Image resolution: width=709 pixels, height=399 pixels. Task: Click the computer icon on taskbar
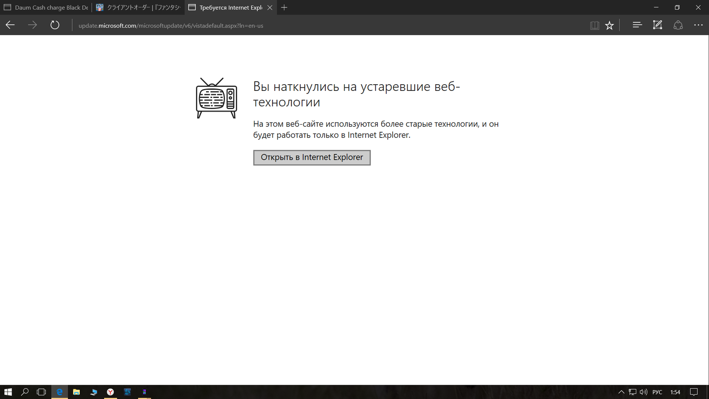pyautogui.click(x=93, y=392)
